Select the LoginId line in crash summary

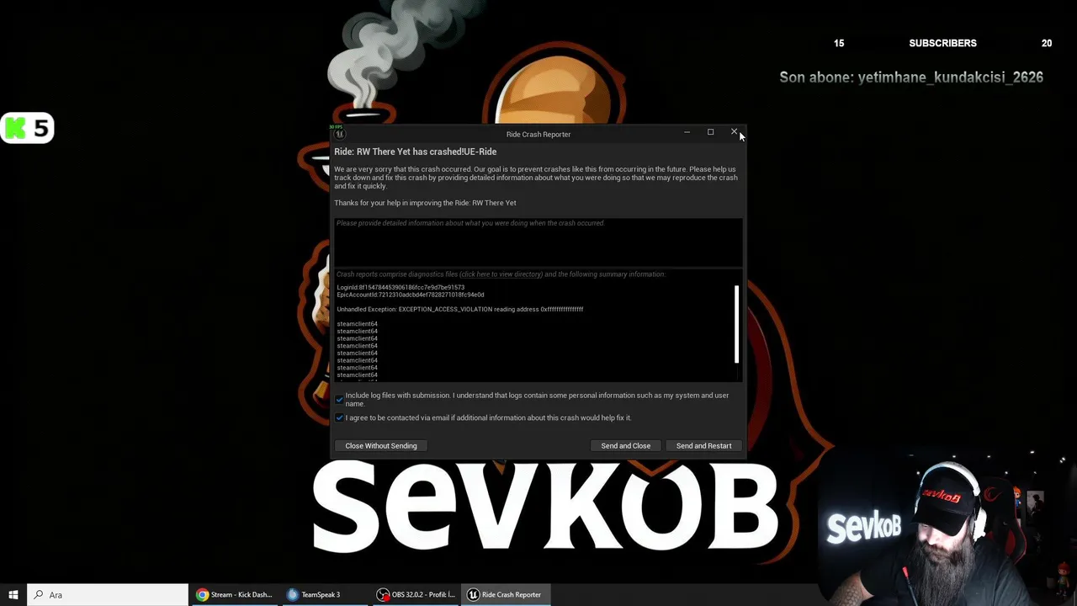[401, 288]
